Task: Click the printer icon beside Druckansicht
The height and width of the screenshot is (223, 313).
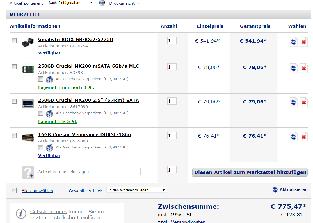Action: pyautogui.click(x=102, y=3)
